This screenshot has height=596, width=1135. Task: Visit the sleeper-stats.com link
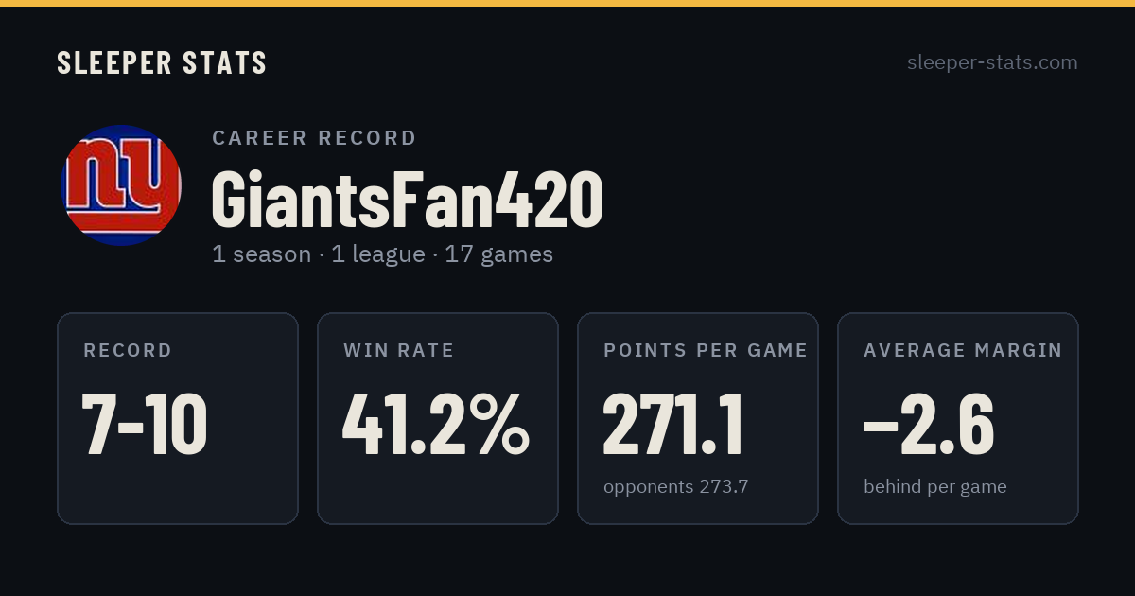992,62
